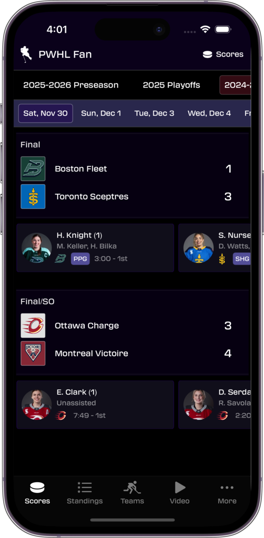Open the More ellipsis icon
Viewport: 264px width, 538px height.
227,487
